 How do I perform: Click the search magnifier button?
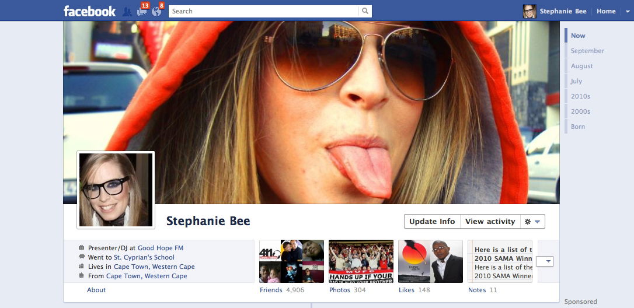click(x=365, y=11)
